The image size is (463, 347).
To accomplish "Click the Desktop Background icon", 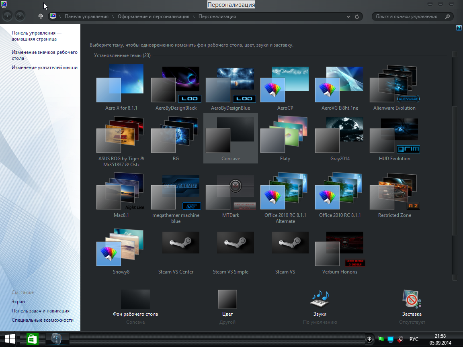I will coord(135,300).
